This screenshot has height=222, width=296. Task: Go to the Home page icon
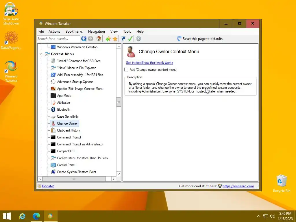pos(99,39)
